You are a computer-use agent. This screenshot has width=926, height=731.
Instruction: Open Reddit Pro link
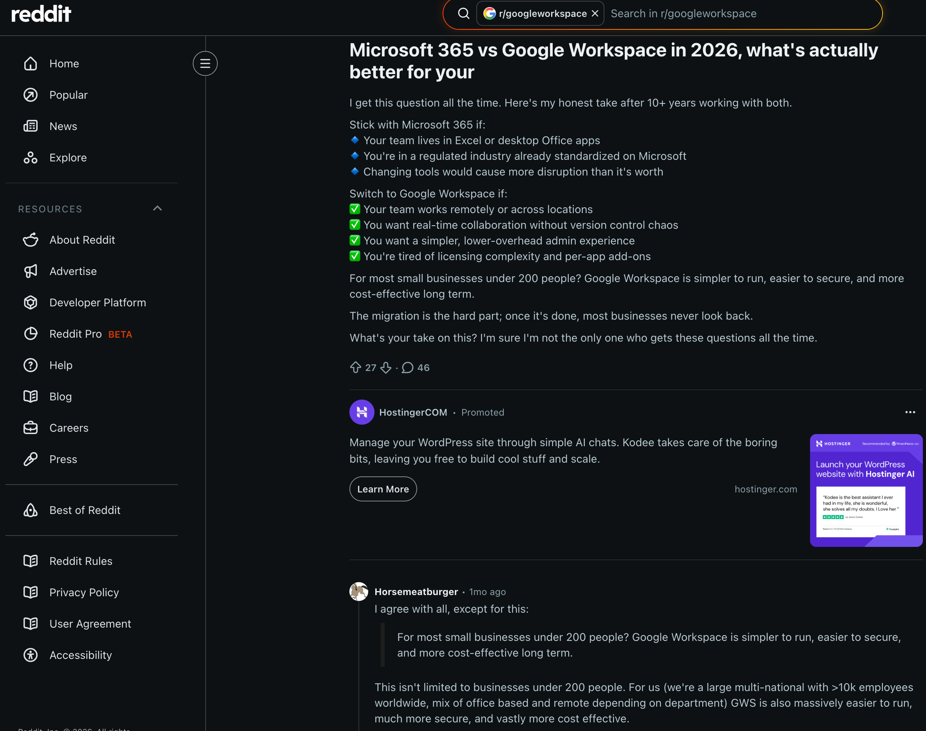point(75,333)
